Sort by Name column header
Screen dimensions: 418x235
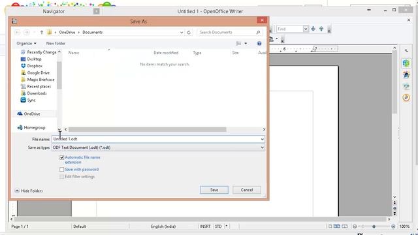pyautogui.click(x=74, y=53)
